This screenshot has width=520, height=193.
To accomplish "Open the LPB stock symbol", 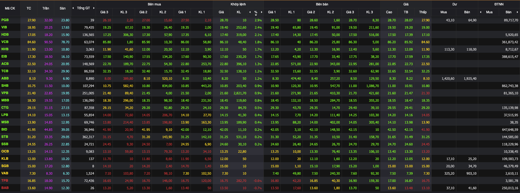I will click(5, 115).
